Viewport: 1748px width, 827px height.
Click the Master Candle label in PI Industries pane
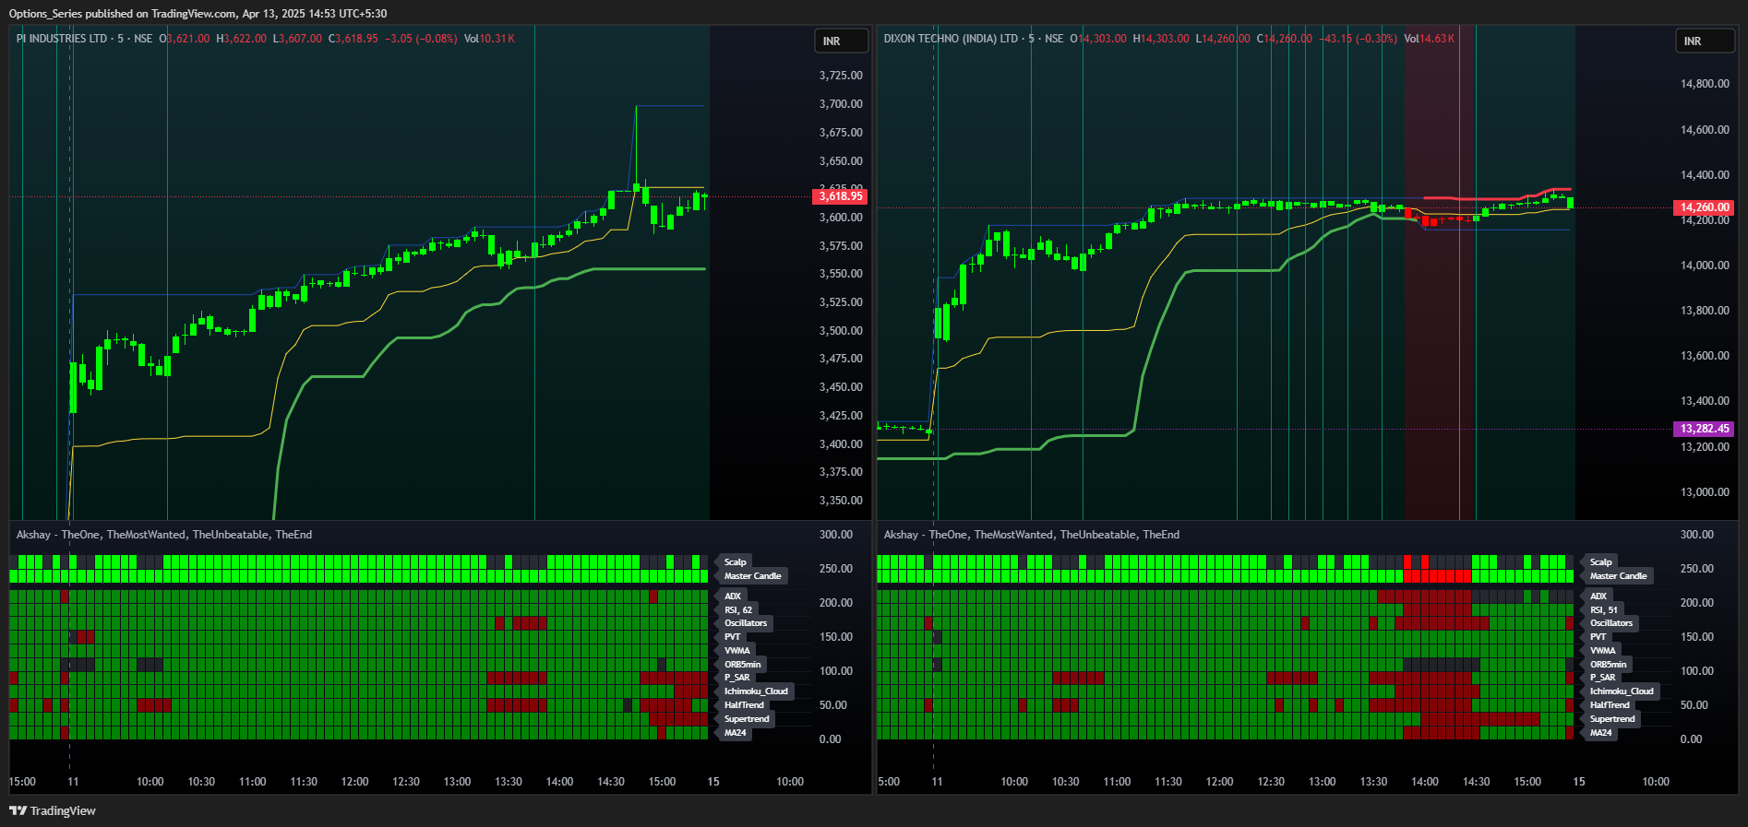coord(753,576)
